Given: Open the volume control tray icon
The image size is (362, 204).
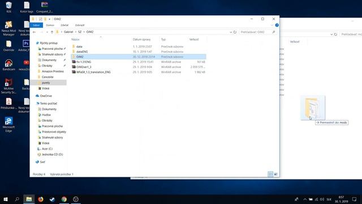Looking at the screenshot, I should pyautogui.click(x=322, y=199).
